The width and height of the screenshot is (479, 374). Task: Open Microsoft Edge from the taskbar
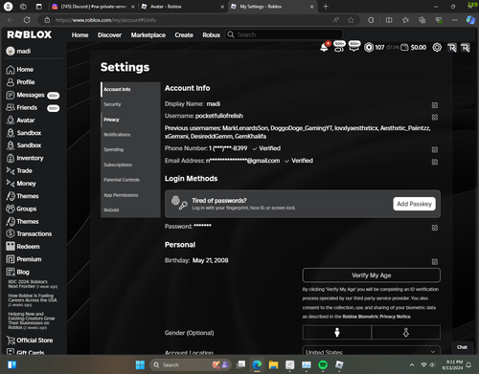(257, 364)
